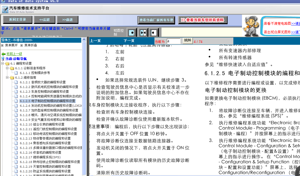
Task: Collapse the 6.1 编程和设置 folder
Action: tap(3, 63)
